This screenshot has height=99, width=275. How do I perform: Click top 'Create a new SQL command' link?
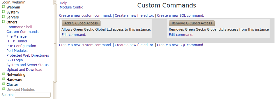coord(180,15)
